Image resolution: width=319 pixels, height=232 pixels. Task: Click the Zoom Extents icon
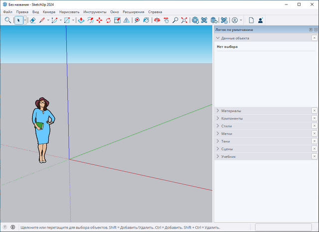184,20
